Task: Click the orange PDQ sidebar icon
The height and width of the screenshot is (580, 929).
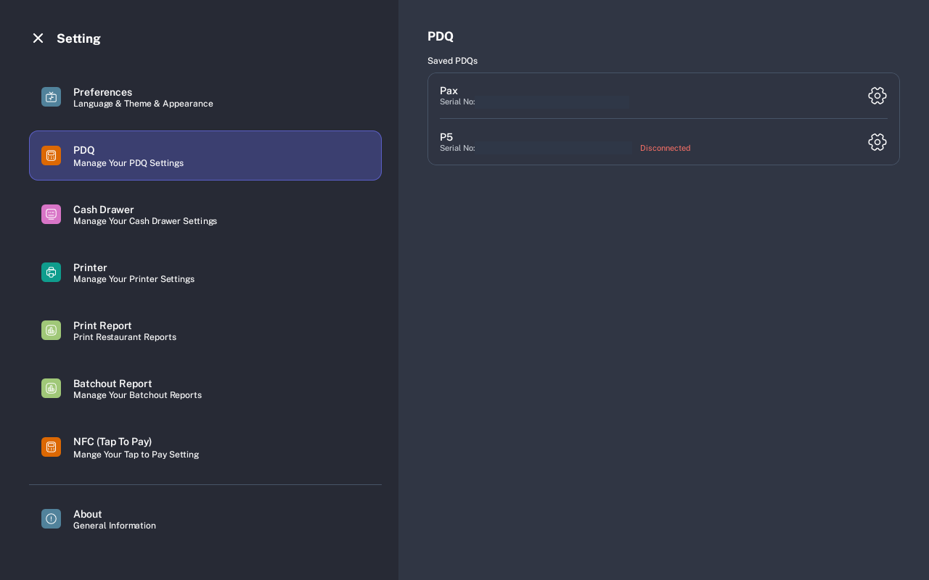Action: pos(51,156)
